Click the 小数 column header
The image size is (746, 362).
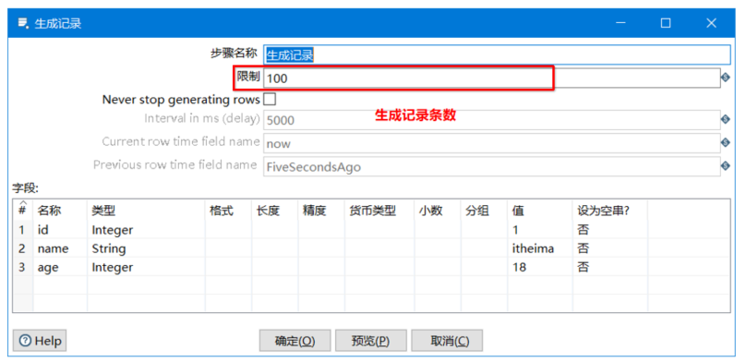[x=438, y=211]
